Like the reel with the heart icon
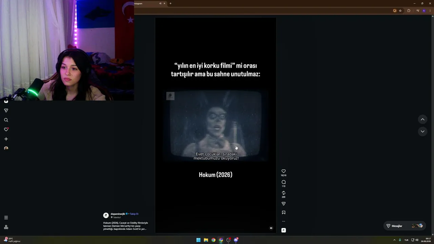This screenshot has width=434, height=244. click(x=283, y=171)
